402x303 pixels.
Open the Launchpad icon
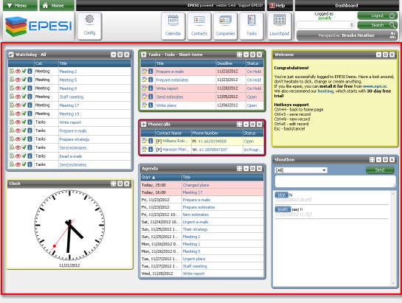(280, 26)
